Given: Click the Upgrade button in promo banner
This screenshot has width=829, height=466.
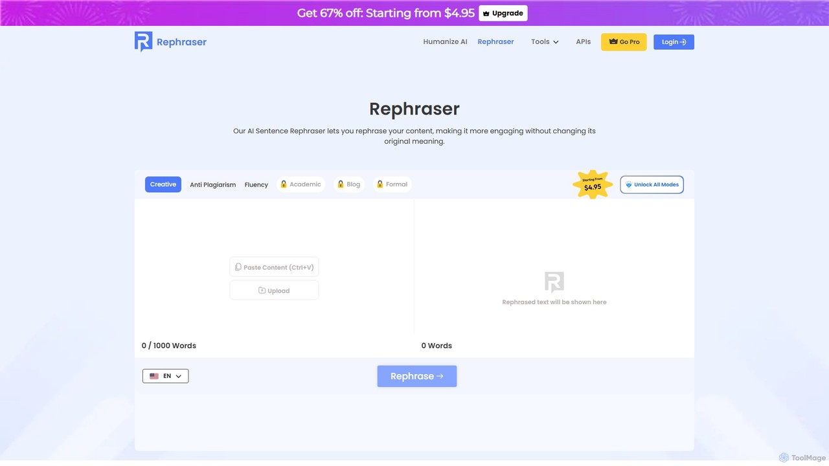Looking at the screenshot, I should coord(503,13).
